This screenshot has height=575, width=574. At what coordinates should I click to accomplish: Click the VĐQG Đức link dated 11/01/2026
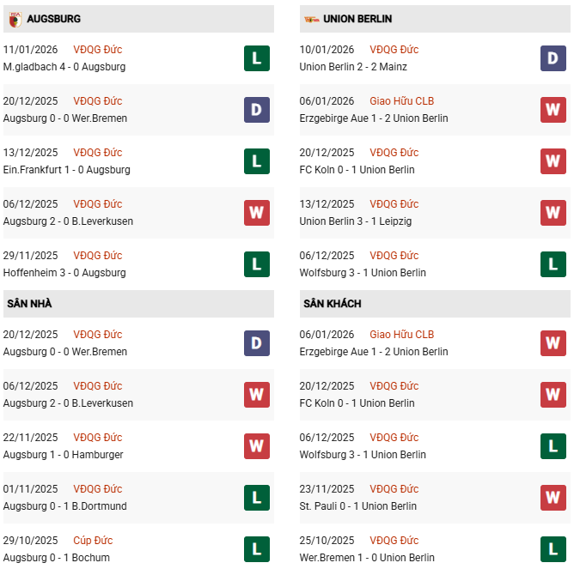(98, 50)
